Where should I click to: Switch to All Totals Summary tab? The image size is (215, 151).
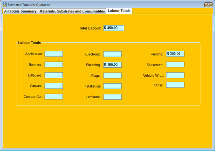coord(20,11)
